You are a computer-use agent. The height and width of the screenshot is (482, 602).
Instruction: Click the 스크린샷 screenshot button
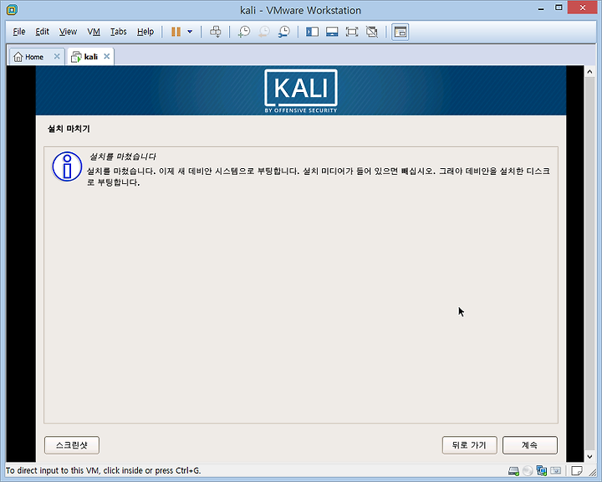pos(72,445)
